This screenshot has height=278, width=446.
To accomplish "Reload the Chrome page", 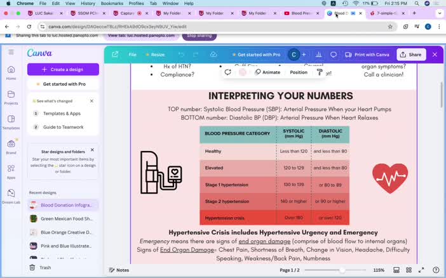I will pos(29,27).
